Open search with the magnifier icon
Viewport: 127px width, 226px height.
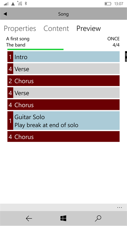pyautogui.click(x=98, y=219)
